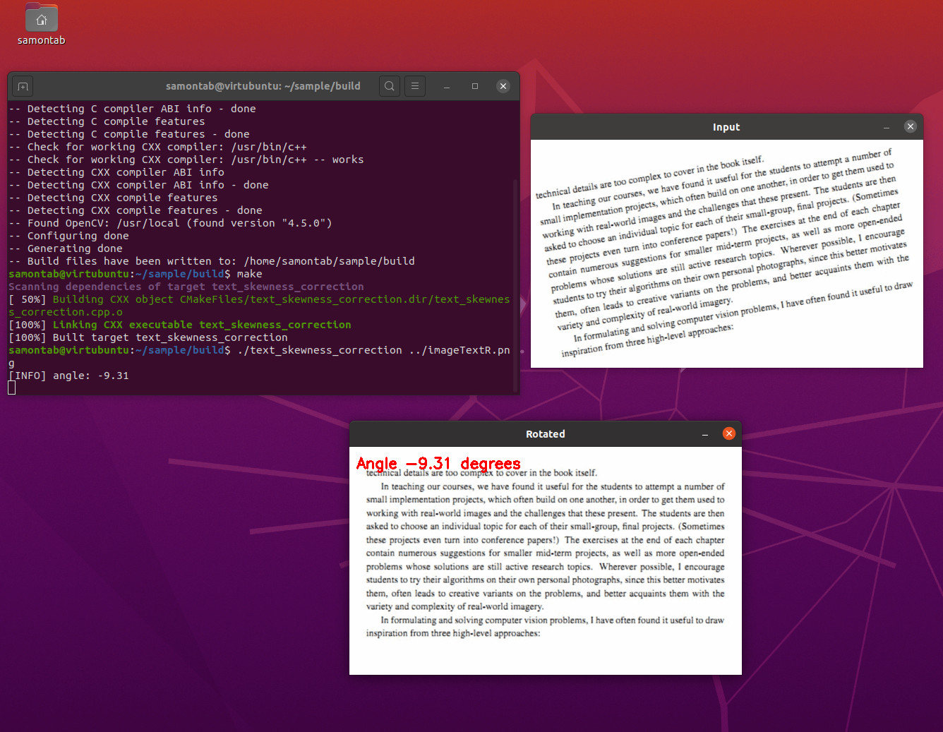Maximize the terminal window
This screenshot has height=732, width=943.
(x=474, y=85)
